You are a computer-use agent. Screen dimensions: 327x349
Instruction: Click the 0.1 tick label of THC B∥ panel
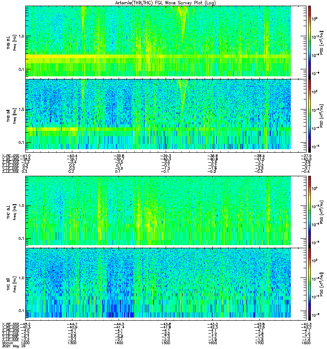(21, 311)
